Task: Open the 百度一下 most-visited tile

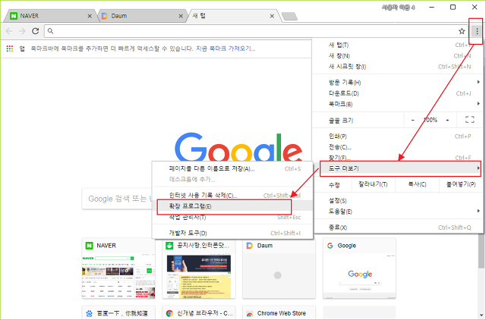Action: (x=118, y=313)
